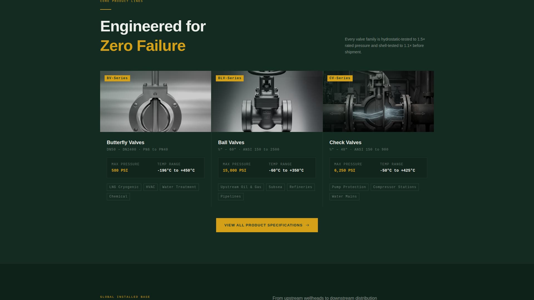The width and height of the screenshot is (534, 300).
Task: Click the Water Treatment tag
Action: pyautogui.click(x=179, y=187)
